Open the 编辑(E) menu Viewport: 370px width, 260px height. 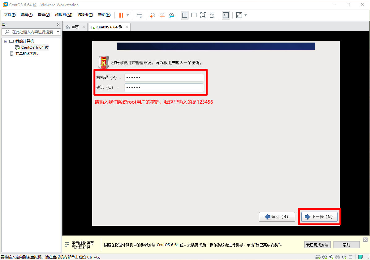click(x=27, y=15)
